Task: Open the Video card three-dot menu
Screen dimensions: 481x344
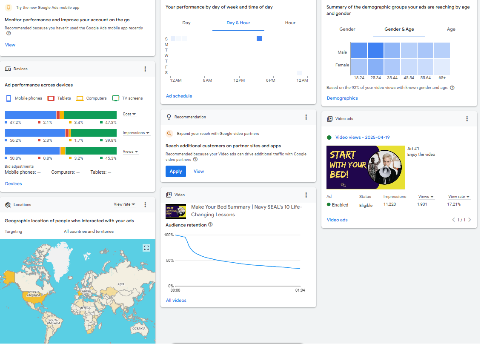Action: pyautogui.click(x=306, y=195)
